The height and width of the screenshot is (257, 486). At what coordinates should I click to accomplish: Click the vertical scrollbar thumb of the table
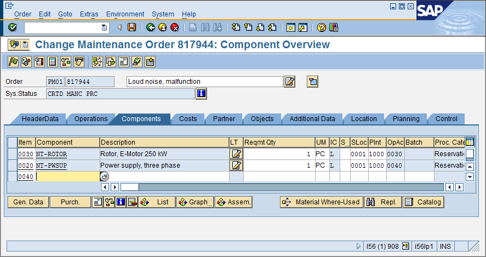pyautogui.click(x=470, y=154)
